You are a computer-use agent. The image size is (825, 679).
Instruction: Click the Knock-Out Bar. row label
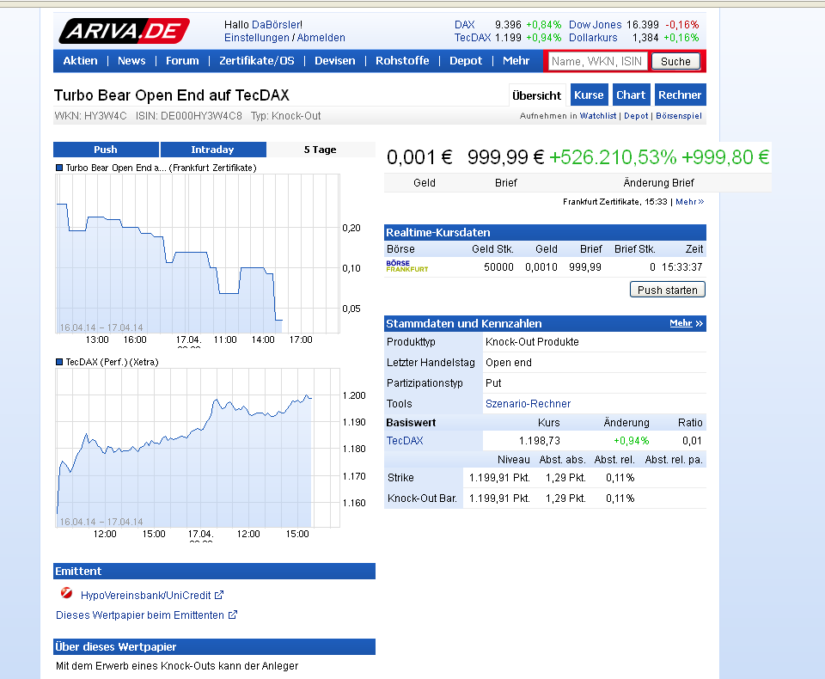(422, 498)
